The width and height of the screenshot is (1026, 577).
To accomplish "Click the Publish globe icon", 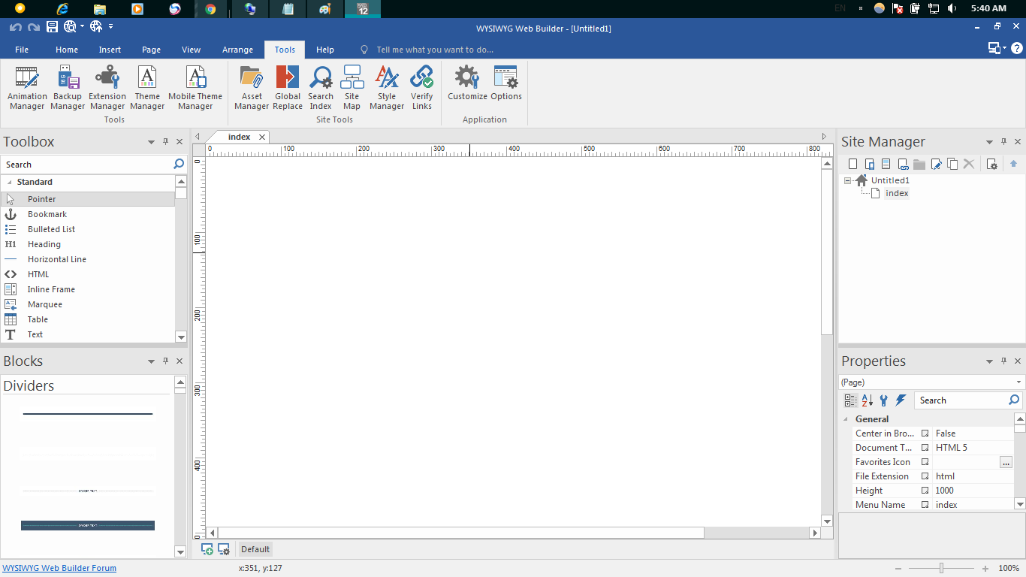I will click(x=95, y=27).
